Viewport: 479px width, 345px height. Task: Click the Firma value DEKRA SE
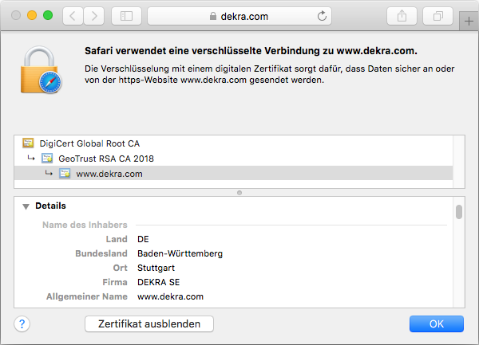pyautogui.click(x=158, y=282)
